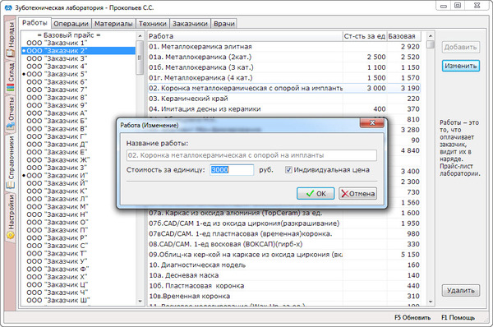Open the Отчеты sidebar section

[x=11, y=113]
